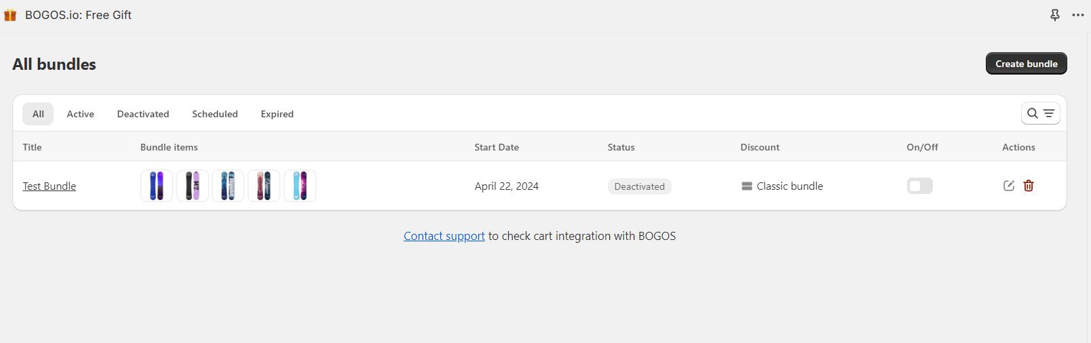Toggle the Test Bundle on/off switch
This screenshot has height=343, width=1091.
[x=919, y=186]
